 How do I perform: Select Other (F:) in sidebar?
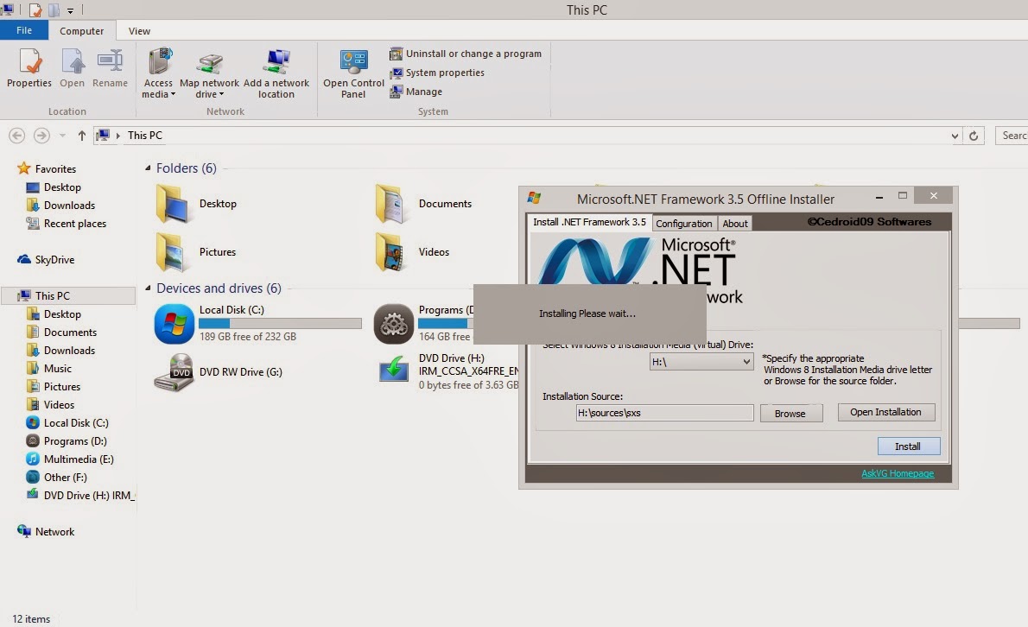(x=56, y=478)
